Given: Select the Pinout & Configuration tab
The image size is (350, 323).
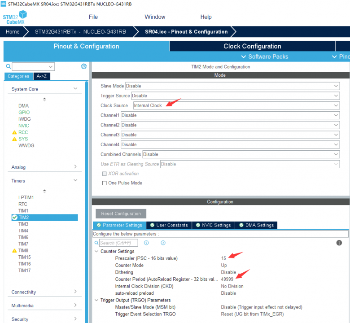Looking at the screenshot, I should [87, 46].
